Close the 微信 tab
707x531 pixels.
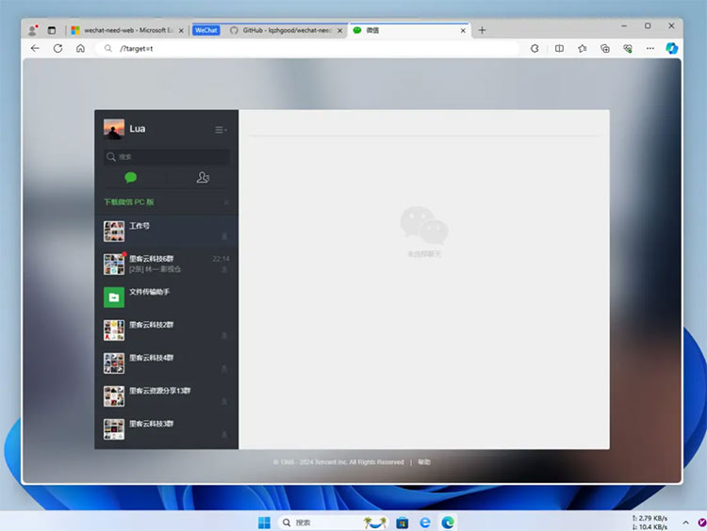coord(463,31)
